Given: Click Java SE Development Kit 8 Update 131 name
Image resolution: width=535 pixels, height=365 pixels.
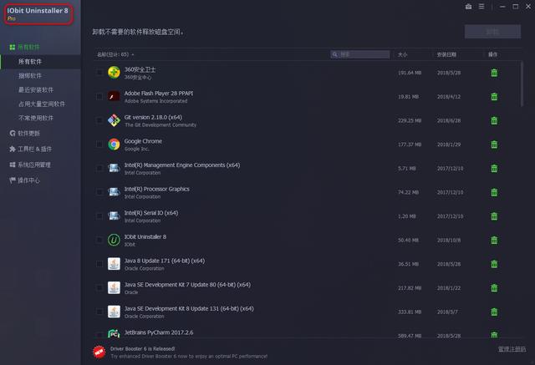Looking at the screenshot, I should coord(189,308).
